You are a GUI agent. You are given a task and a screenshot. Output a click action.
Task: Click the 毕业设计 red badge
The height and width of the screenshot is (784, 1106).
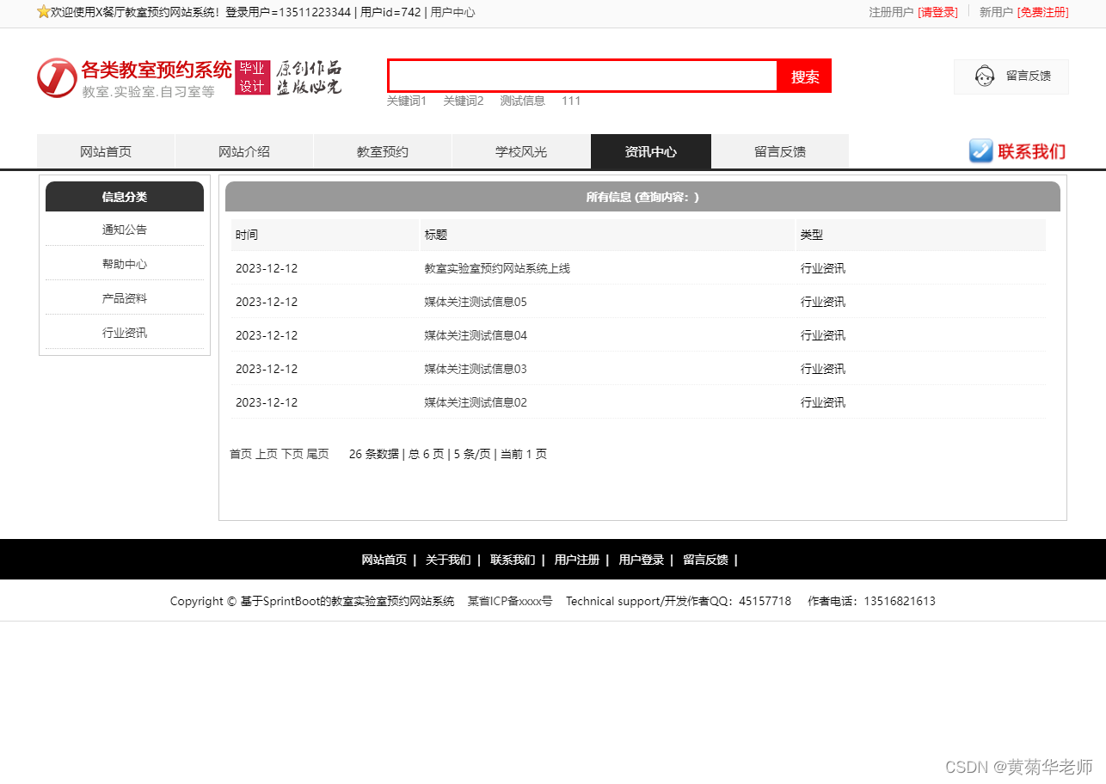(x=253, y=77)
